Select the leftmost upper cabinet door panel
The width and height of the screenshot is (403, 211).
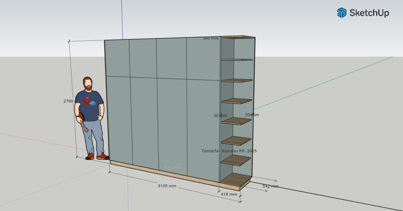[x=117, y=58]
